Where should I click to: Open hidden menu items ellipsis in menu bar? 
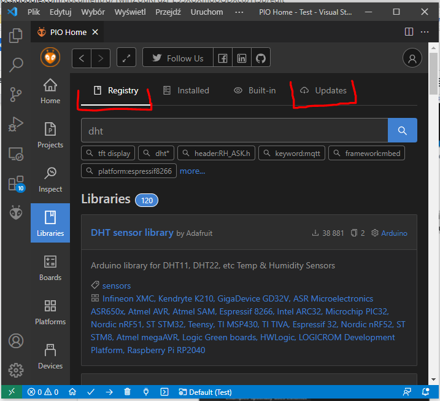click(239, 12)
